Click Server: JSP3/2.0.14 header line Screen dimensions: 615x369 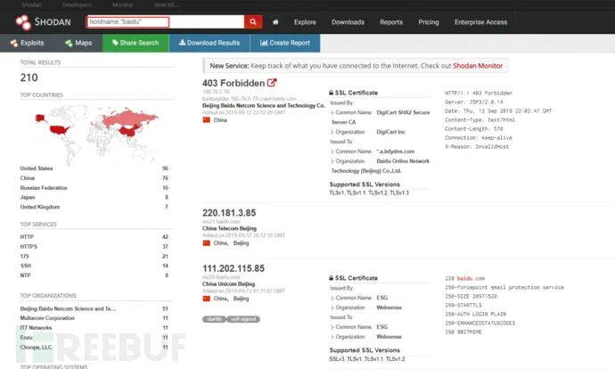[474, 102]
